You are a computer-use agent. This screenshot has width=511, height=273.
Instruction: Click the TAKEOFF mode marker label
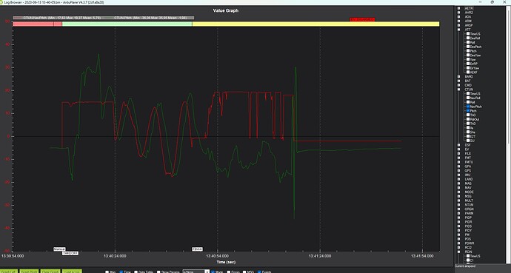[70, 253]
